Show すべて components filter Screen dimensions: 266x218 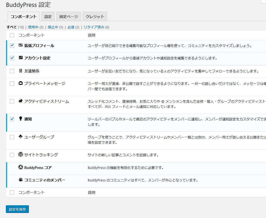pyautogui.click(x=11, y=27)
